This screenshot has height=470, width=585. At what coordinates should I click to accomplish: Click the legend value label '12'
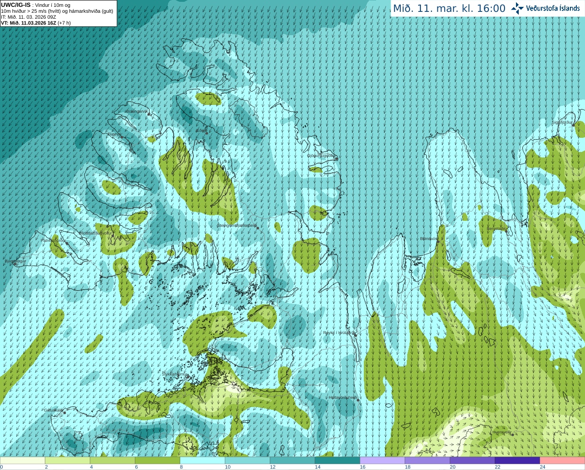272,467
